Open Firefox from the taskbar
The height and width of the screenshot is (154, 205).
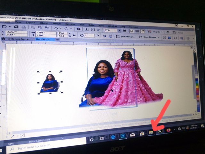(x=168, y=130)
